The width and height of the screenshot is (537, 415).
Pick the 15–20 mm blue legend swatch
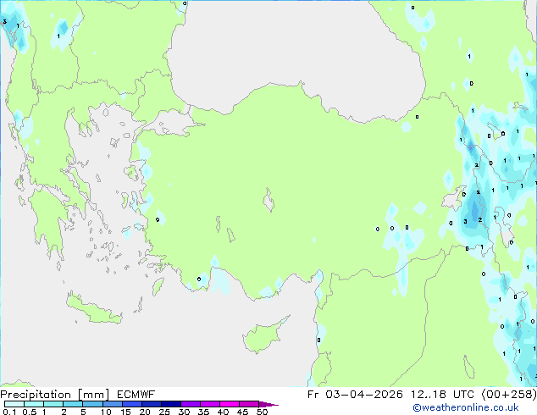point(131,404)
